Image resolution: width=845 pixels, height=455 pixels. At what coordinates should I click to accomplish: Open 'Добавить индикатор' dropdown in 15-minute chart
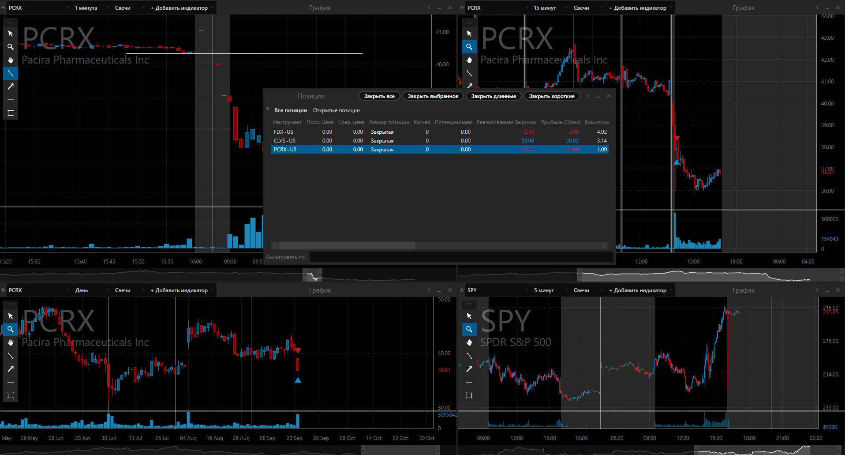point(640,8)
